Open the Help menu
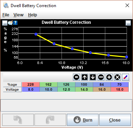The height and width of the screenshot is (128, 133). coord(32,15)
